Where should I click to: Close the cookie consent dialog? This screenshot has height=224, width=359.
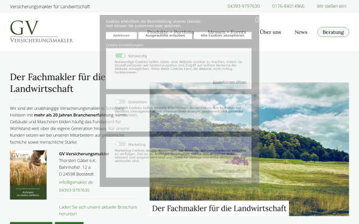257,20
